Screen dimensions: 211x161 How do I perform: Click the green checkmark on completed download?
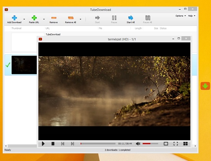tap(8, 65)
